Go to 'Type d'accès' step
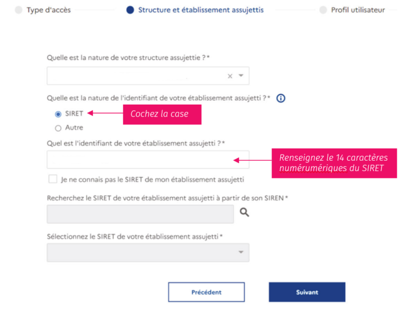 point(48,10)
